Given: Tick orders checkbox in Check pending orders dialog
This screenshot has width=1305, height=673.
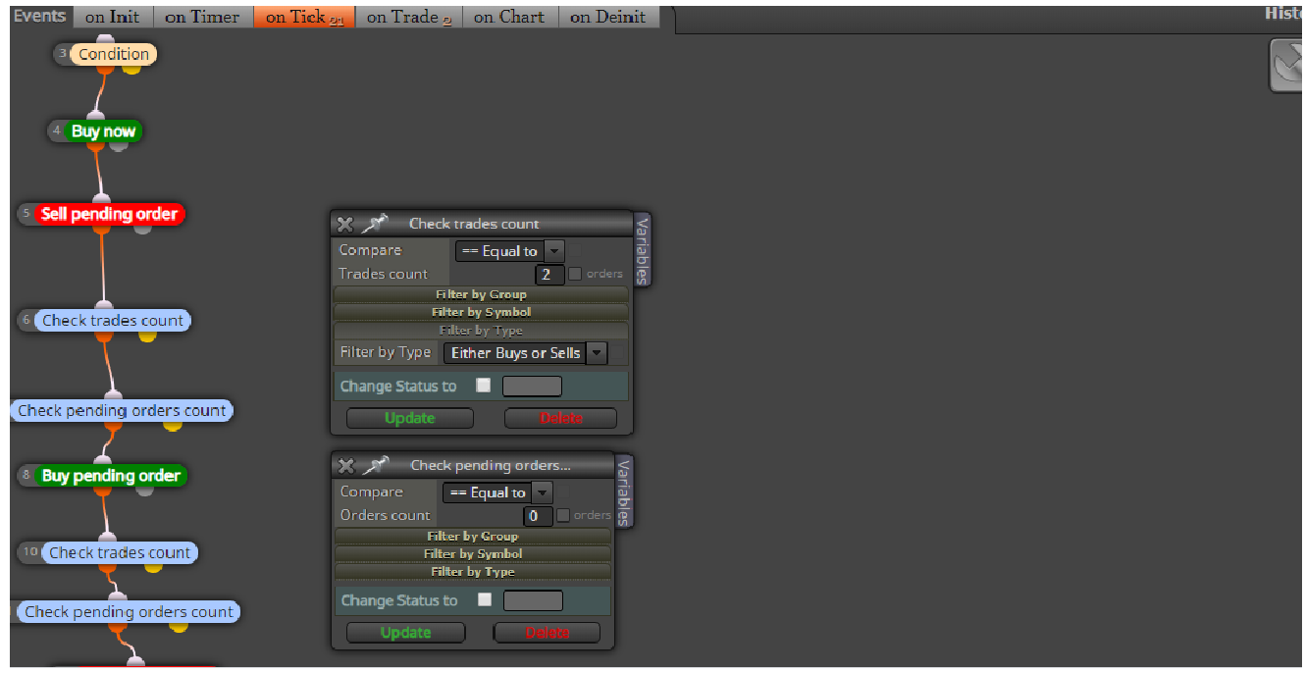Looking at the screenshot, I should [563, 515].
